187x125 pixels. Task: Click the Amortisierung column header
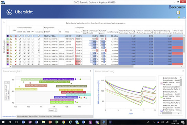click(112, 32)
